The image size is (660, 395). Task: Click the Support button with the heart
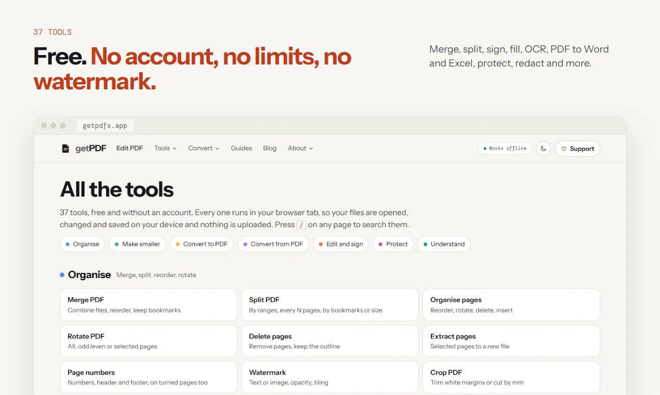(577, 149)
